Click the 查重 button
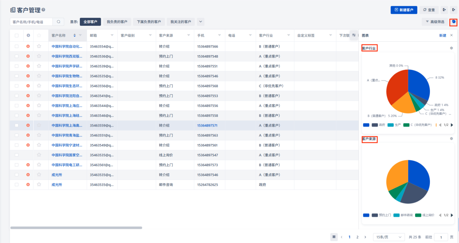 click(x=429, y=10)
